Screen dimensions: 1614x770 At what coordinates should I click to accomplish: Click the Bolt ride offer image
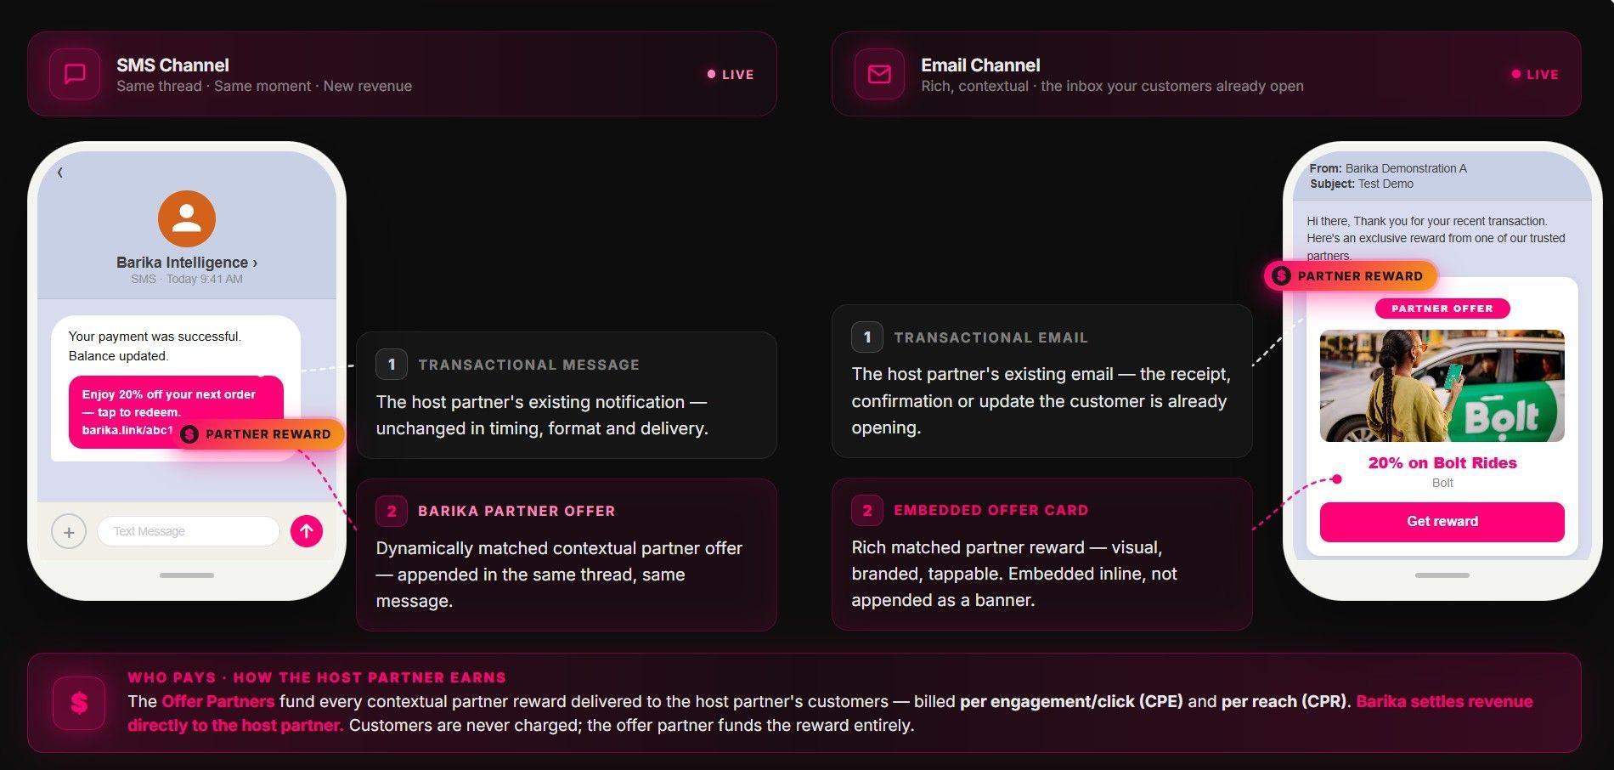click(1442, 386)
